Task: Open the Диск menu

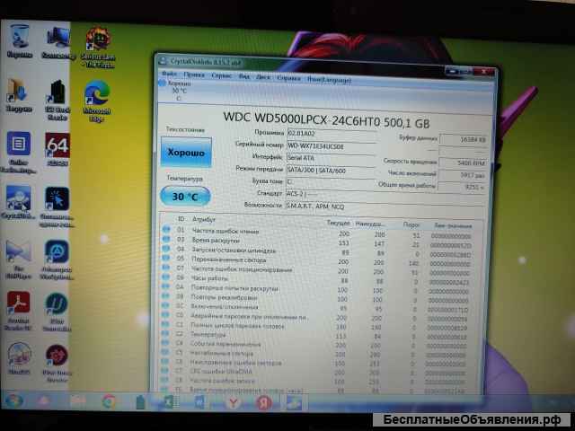Action: (x=263, y=77)
